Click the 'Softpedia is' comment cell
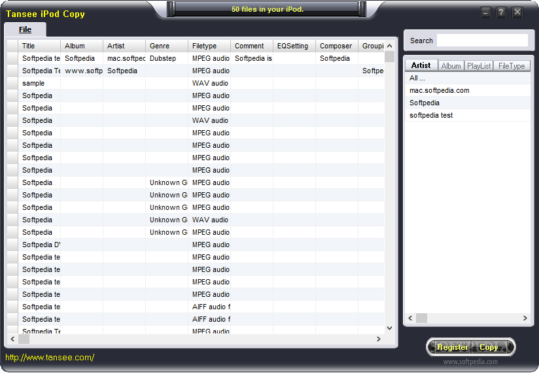 point(252,58)
